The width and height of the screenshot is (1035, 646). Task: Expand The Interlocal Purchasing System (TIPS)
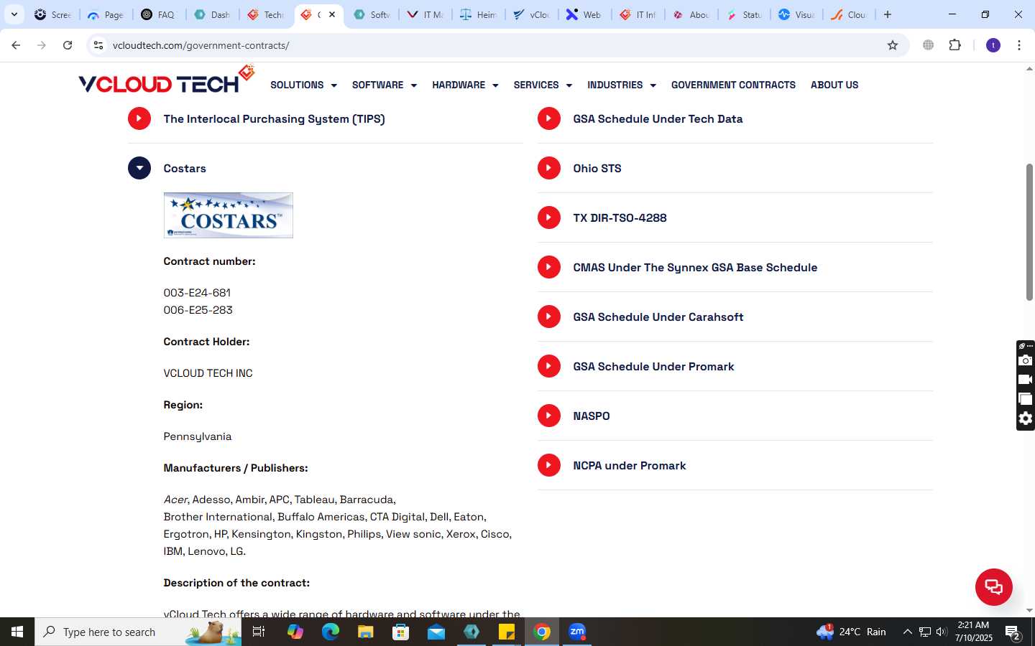click(x=139, y=118)
